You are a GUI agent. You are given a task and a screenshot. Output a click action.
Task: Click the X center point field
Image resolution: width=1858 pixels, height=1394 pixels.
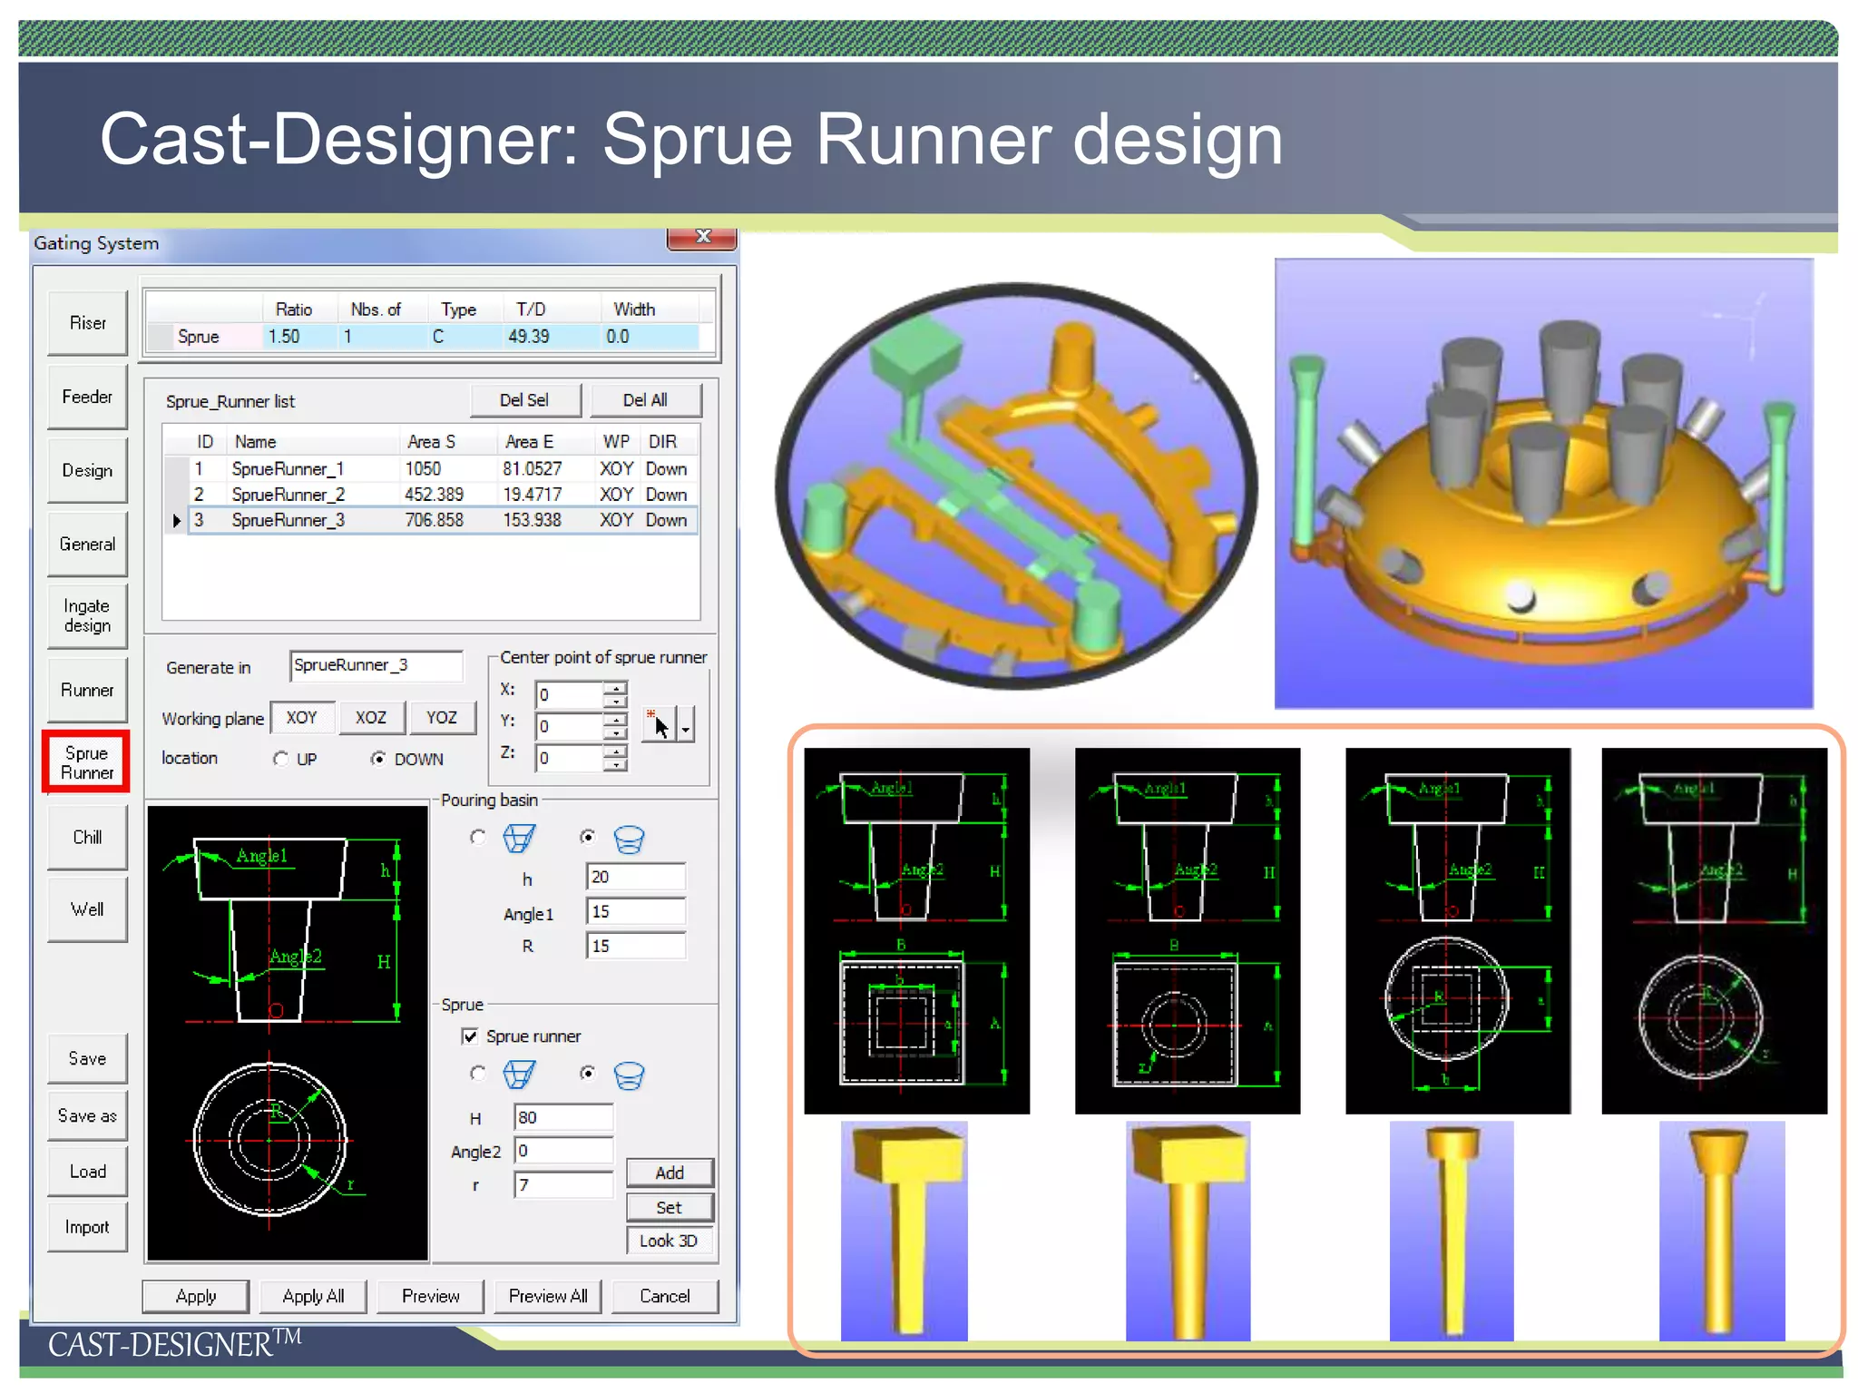[x=570, y=695]
